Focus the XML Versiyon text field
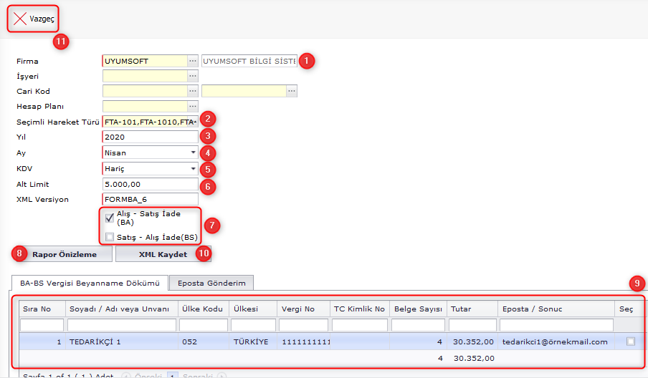 149,198
